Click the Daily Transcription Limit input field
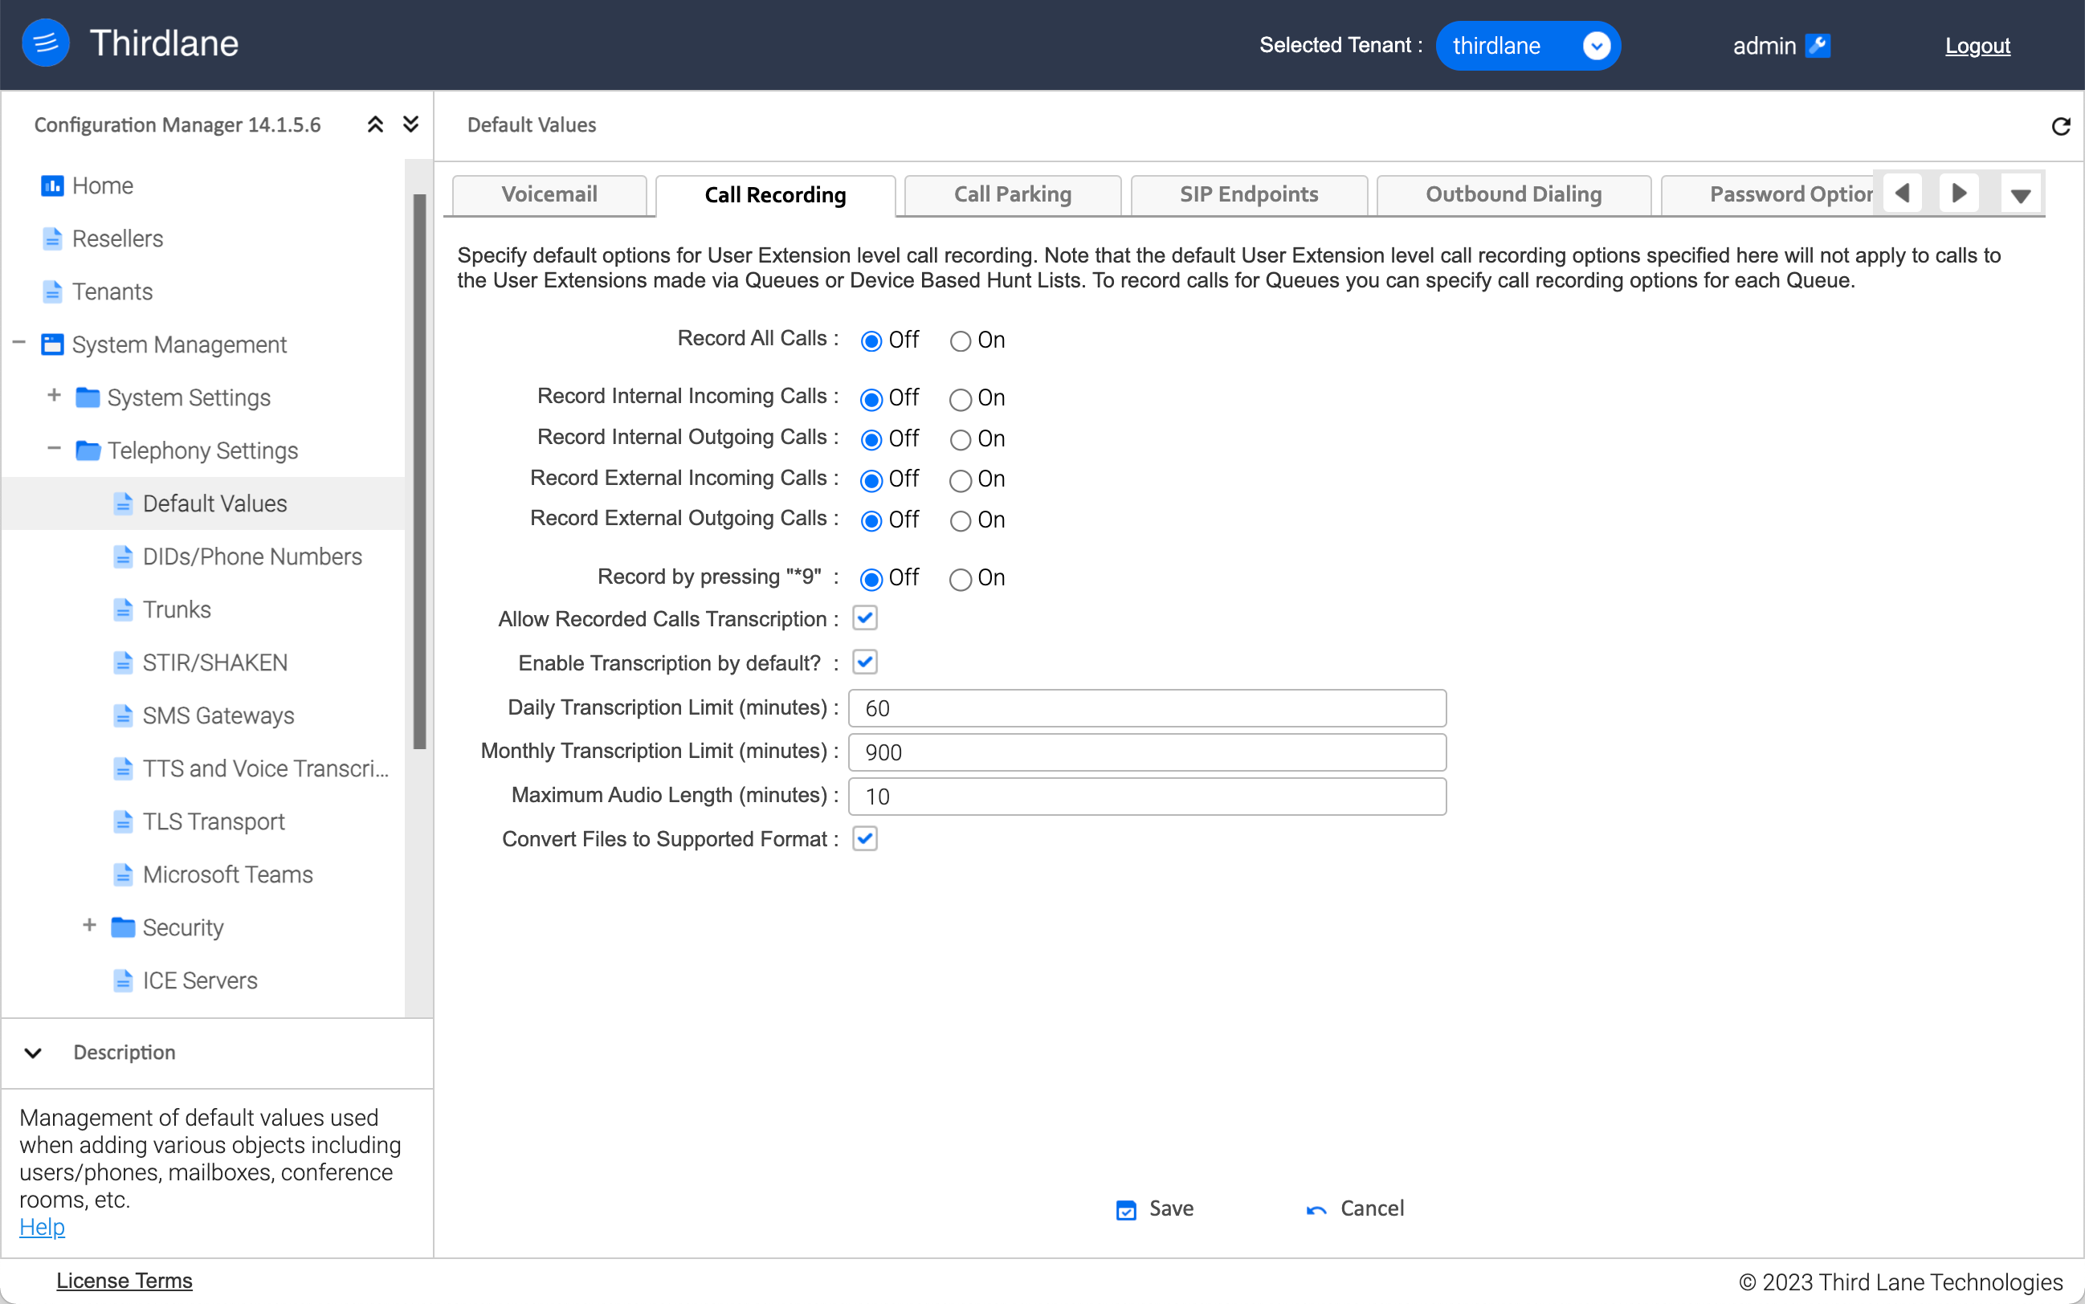Image resolution: width=2085 pixels, height=1304 pixels. point(1148,707)
